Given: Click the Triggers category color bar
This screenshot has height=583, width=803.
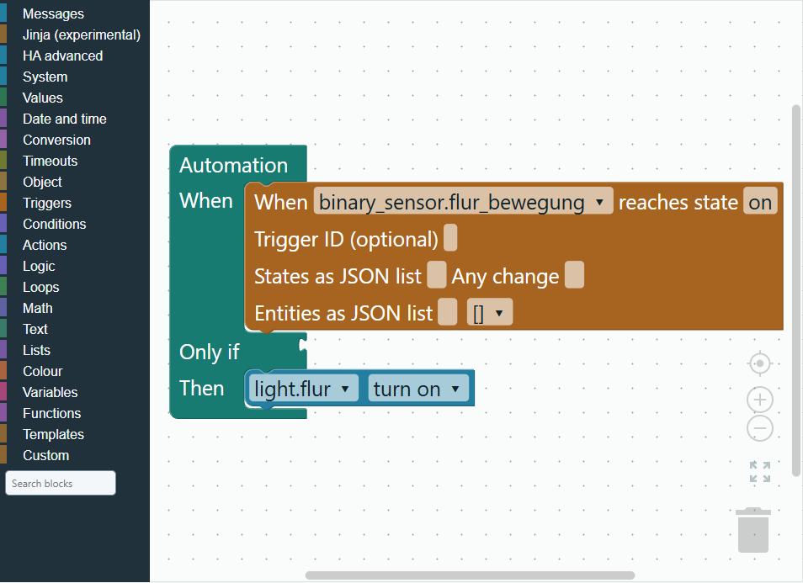Looking at the screenshot, I should 3,203.
